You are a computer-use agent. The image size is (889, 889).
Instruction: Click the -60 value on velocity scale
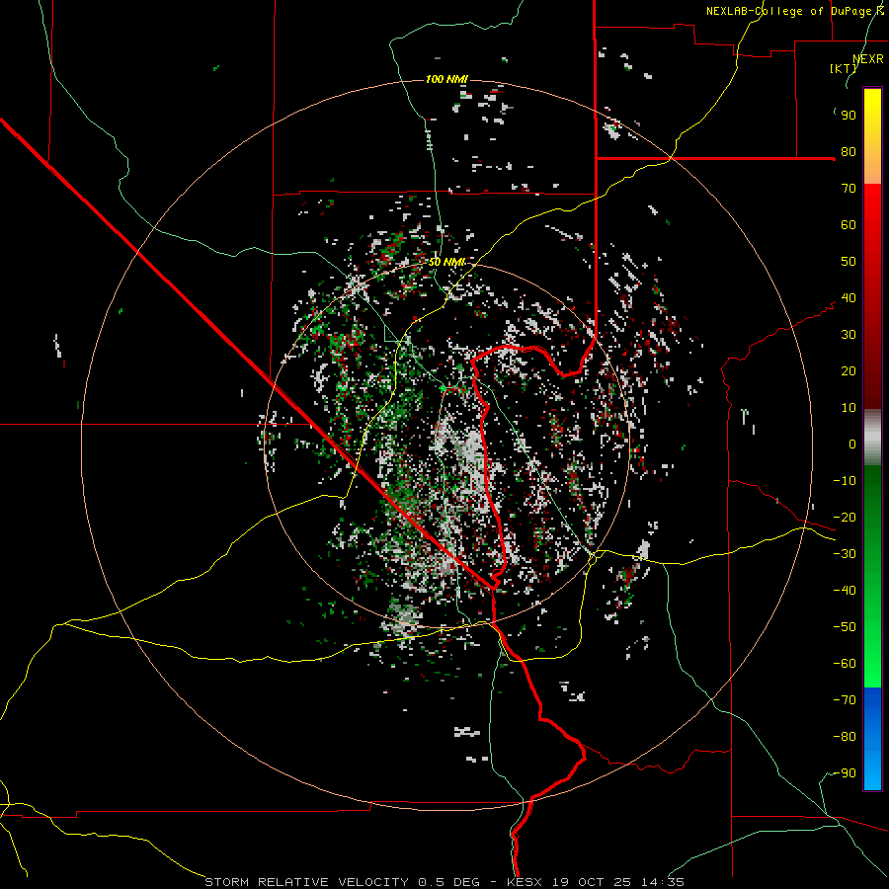[845, 664]
